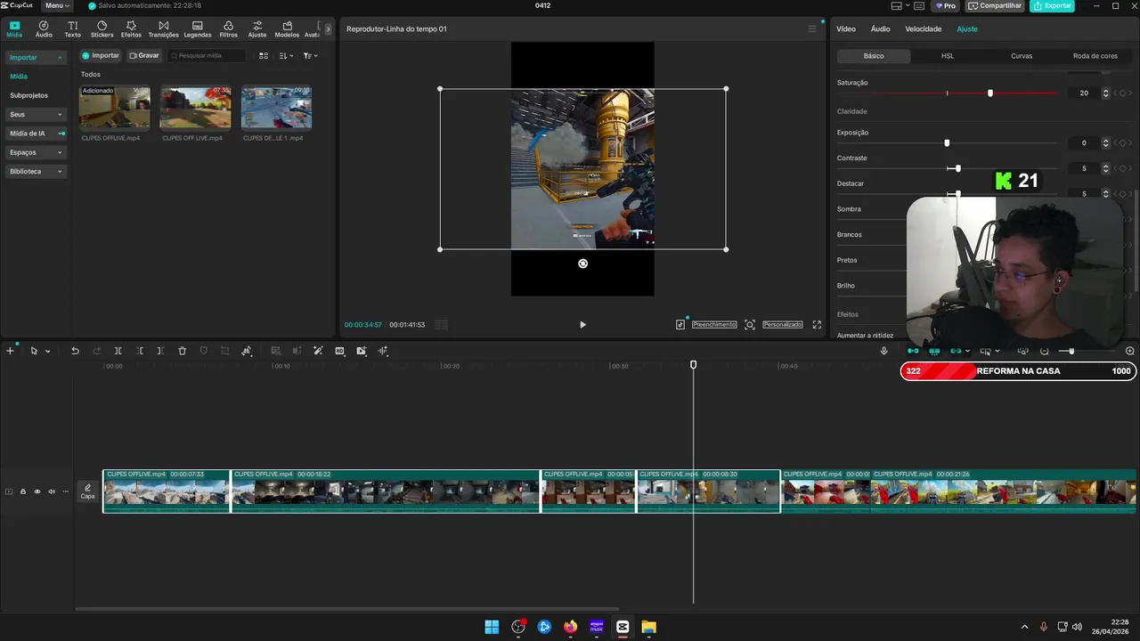Open the Transições panel
Image resolution: width=1140 pixels, height=641 pixels.
163,29
